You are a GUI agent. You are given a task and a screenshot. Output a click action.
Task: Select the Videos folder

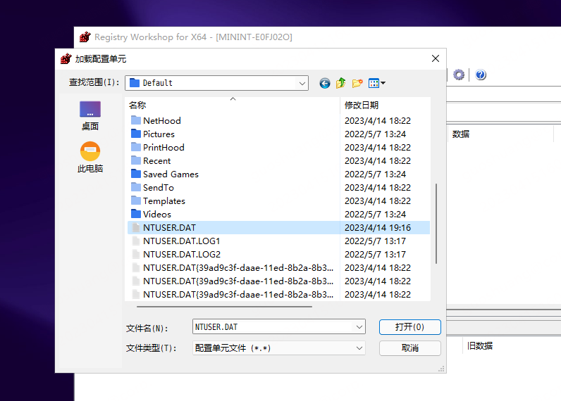[156, 214]
